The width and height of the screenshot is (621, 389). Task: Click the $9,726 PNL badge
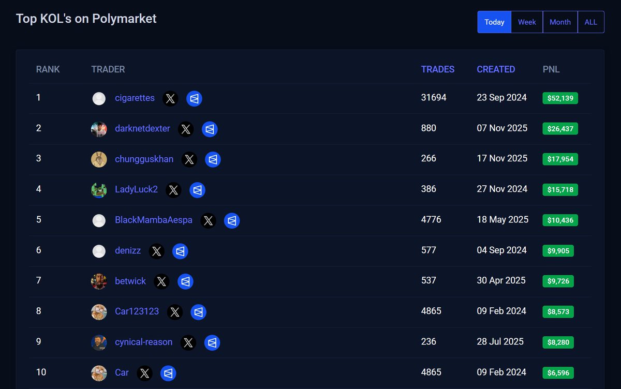[x=558, y=281]
